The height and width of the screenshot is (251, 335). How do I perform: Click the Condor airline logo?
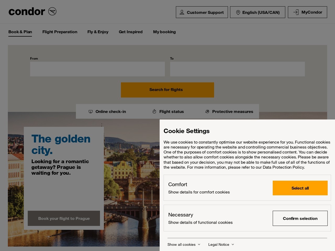(x=26, y=12)
